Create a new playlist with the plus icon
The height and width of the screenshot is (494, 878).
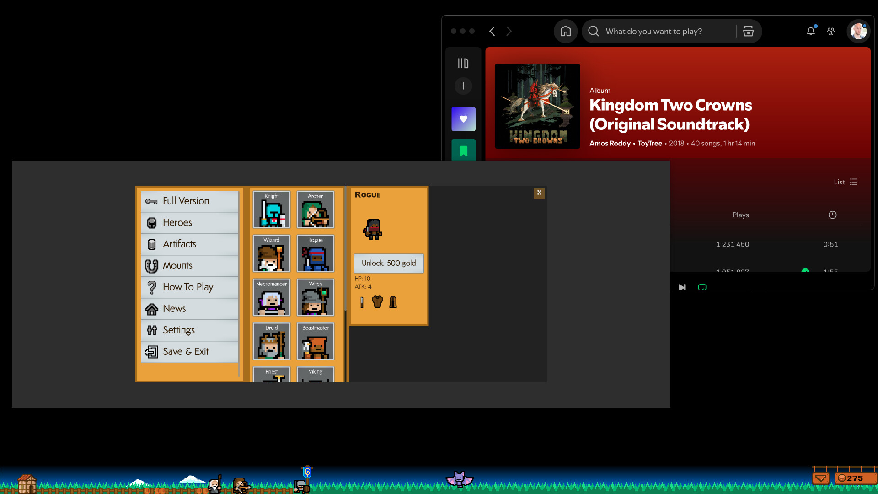tap(463, 86)
